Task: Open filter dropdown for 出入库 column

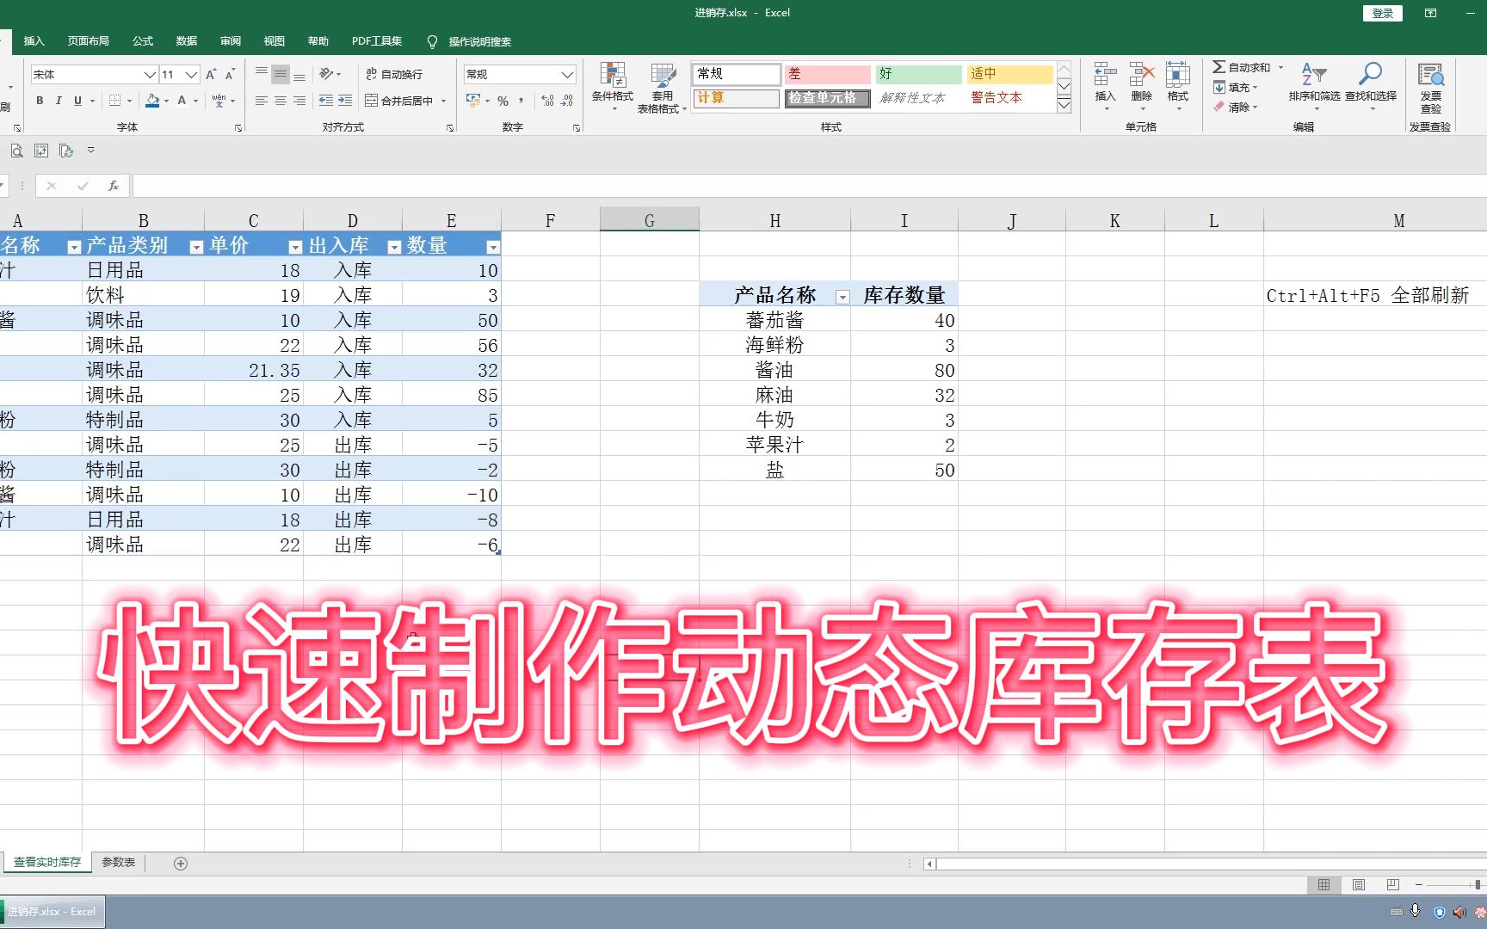Action: 394,248
